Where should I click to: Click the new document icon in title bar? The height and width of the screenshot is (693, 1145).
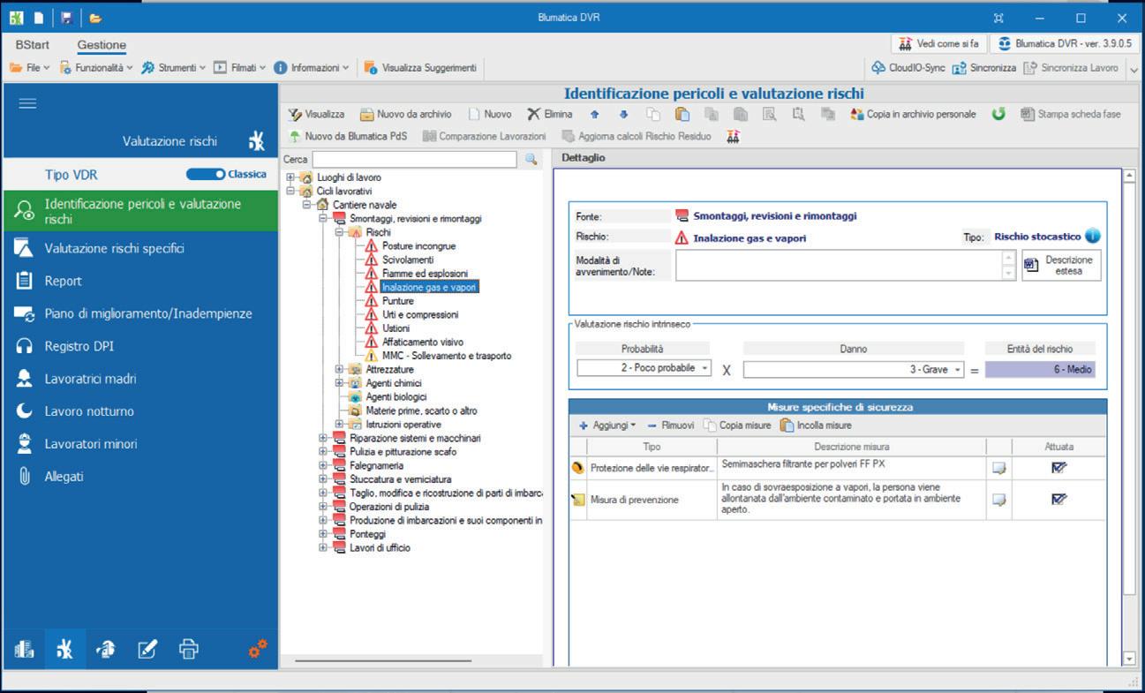pos(38,18)
